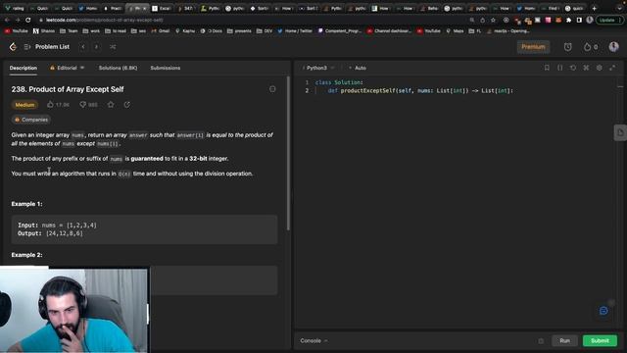
Task: Click the Chrome Update button
Action: [x=609, y=20]
